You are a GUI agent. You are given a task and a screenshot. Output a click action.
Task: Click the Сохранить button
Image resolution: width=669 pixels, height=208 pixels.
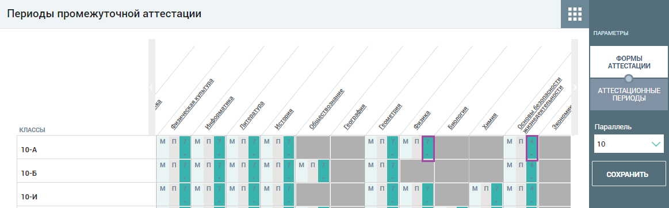tap(629, 174)
